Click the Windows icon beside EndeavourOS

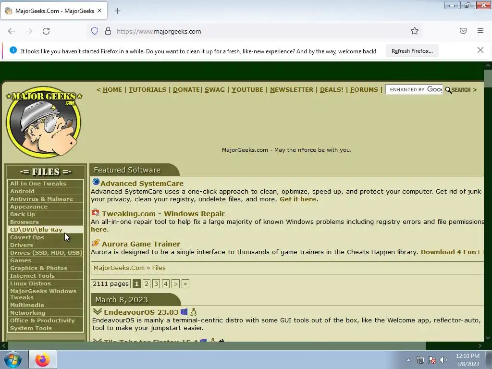click(x=184, y=311)
